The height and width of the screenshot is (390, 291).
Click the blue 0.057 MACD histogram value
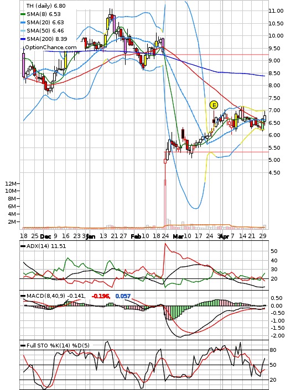pyautogui.click(x=123, y=296)
